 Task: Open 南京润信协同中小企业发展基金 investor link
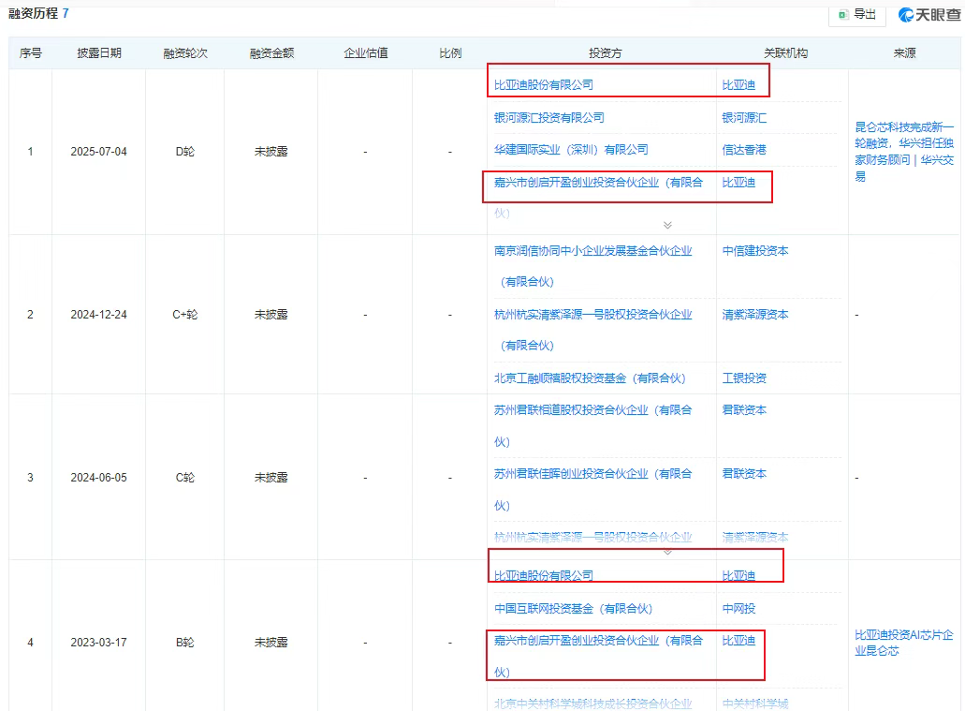593,251
